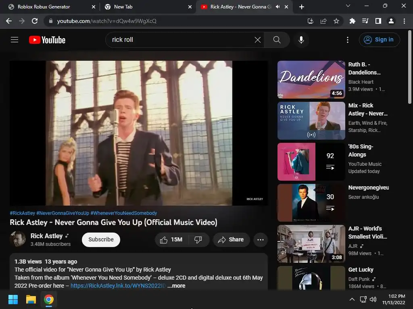Open the YouTube hamburger guide menu

tap(15, 40)
